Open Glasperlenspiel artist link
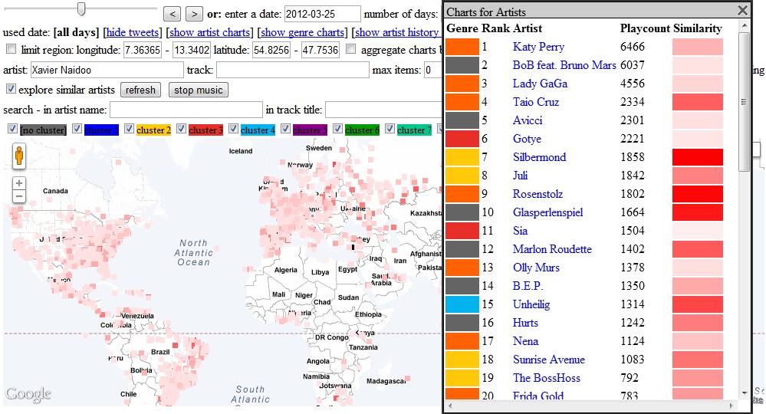Screen dimensions: 766x414 coord(548,212)
